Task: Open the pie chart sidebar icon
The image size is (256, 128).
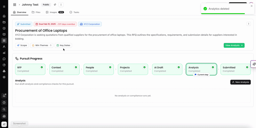Action: [x=4, y=65]
